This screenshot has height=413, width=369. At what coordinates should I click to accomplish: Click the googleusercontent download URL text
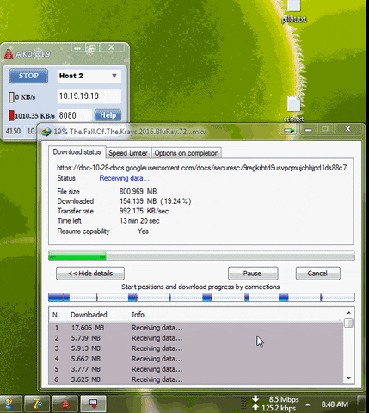click(201, 168)
